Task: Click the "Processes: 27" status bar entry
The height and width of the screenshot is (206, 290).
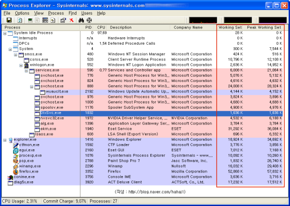Action: click(x=103, y=201)
